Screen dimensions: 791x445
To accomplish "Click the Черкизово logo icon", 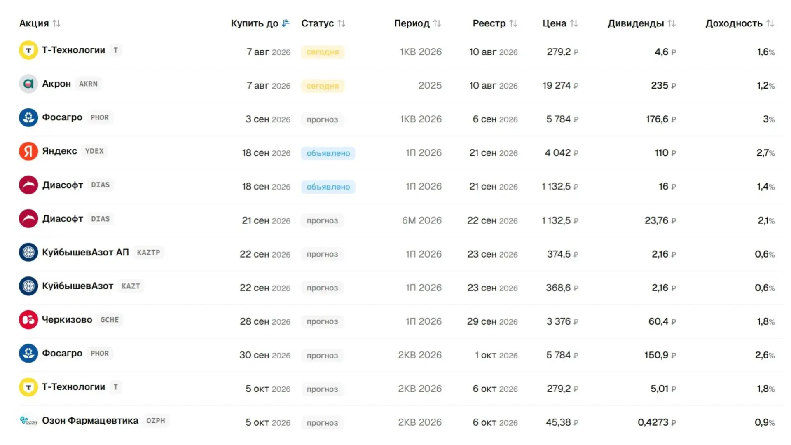I will click(28, 320).
